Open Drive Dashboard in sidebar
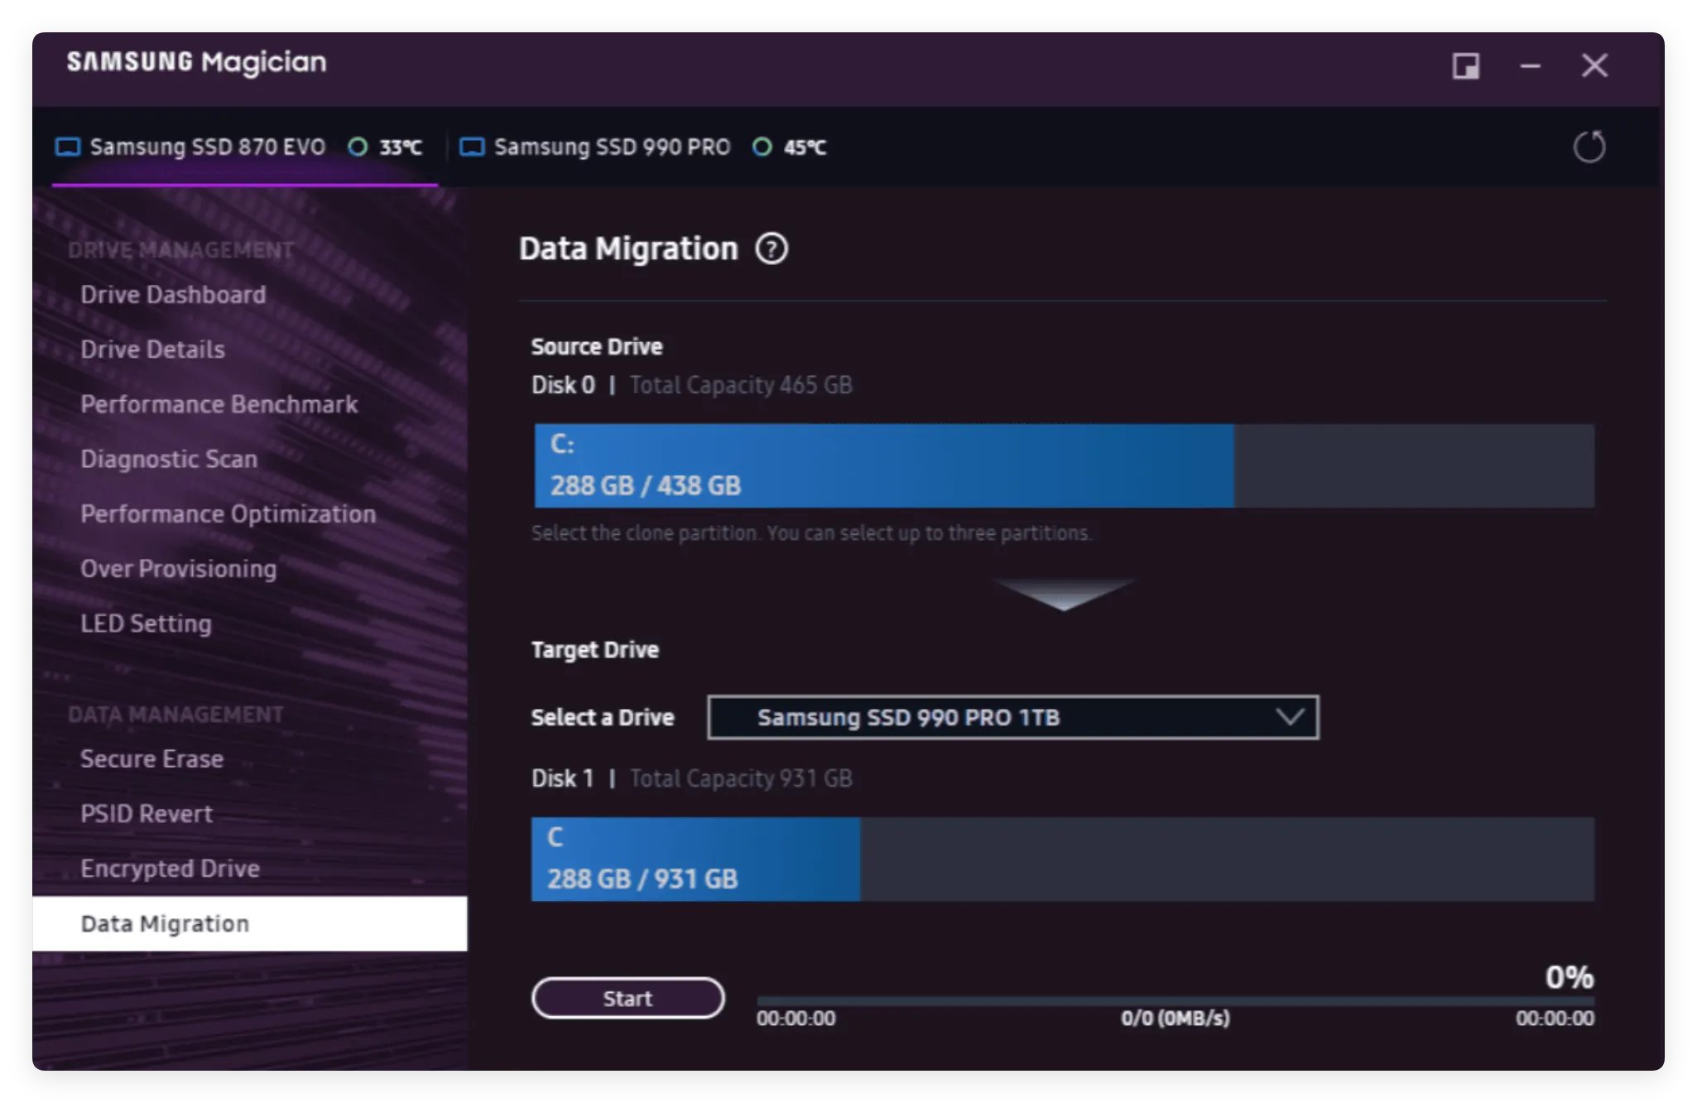The width and height of the screenshot is (1697, 1103). click(x=173, y=295)
